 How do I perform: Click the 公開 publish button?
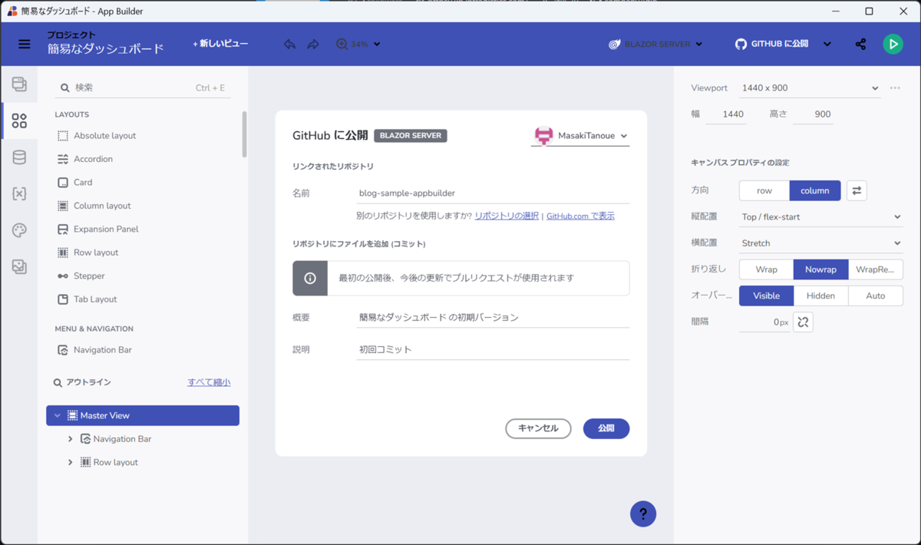click(x=606, y=428)
